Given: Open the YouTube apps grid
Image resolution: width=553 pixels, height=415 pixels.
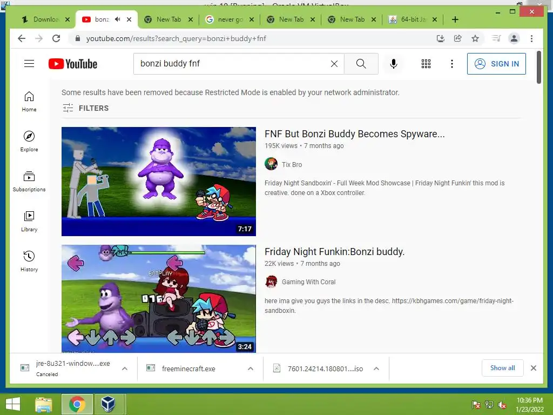Looking at the screenshot, I should point(426,64).
